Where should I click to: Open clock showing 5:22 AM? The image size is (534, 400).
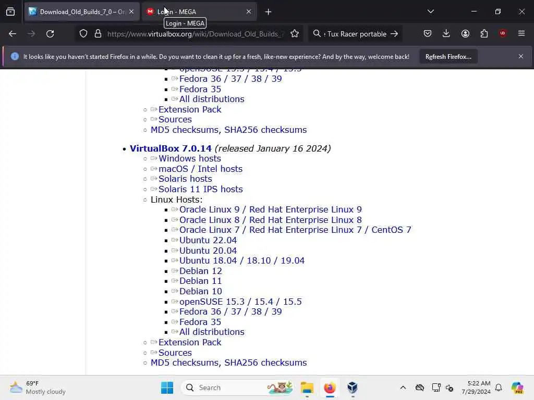(476, 387)
